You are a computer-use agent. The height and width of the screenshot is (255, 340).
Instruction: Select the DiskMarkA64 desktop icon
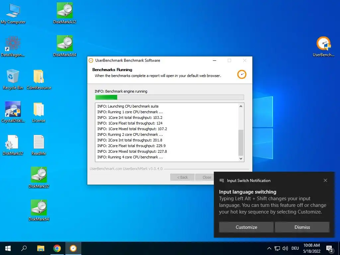[65, 46]
